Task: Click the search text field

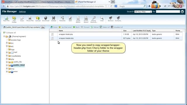Action: (168, 12)
